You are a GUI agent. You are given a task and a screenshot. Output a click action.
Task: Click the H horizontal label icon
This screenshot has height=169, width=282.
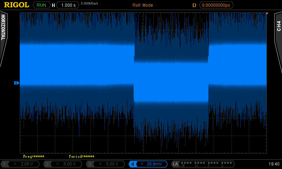point(53,5)
